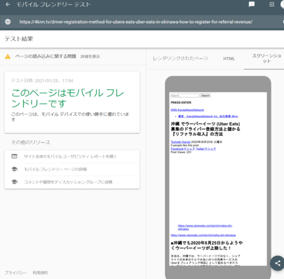Open コメントや質問をディスカッション グループに投稿
The image size is (284, 279).
point(68,182)
